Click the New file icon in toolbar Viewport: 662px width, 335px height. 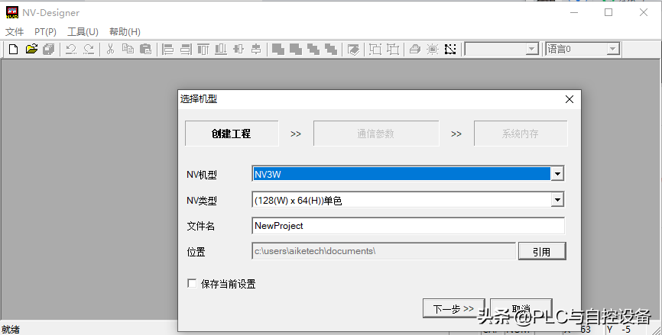[13, 50]
